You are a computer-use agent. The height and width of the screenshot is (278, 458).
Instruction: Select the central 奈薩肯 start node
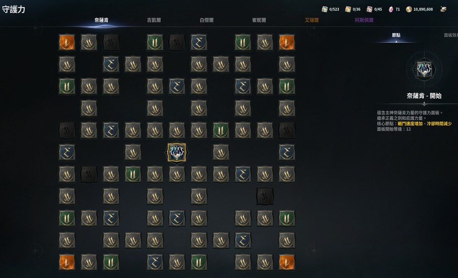point(177,152)
